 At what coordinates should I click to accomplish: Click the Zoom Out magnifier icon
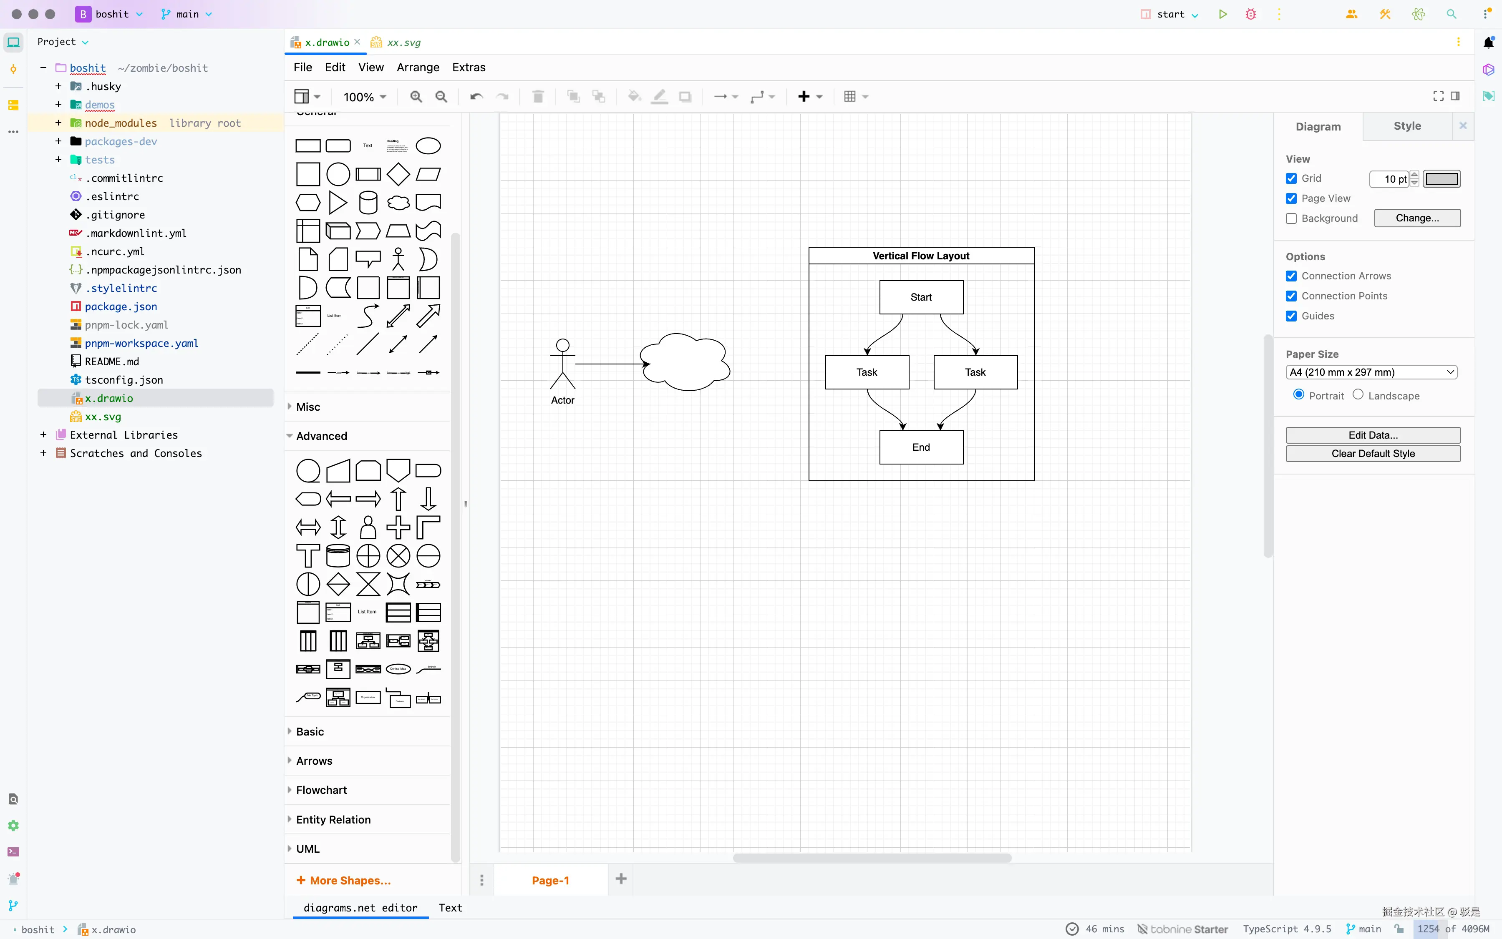point(441,97)
